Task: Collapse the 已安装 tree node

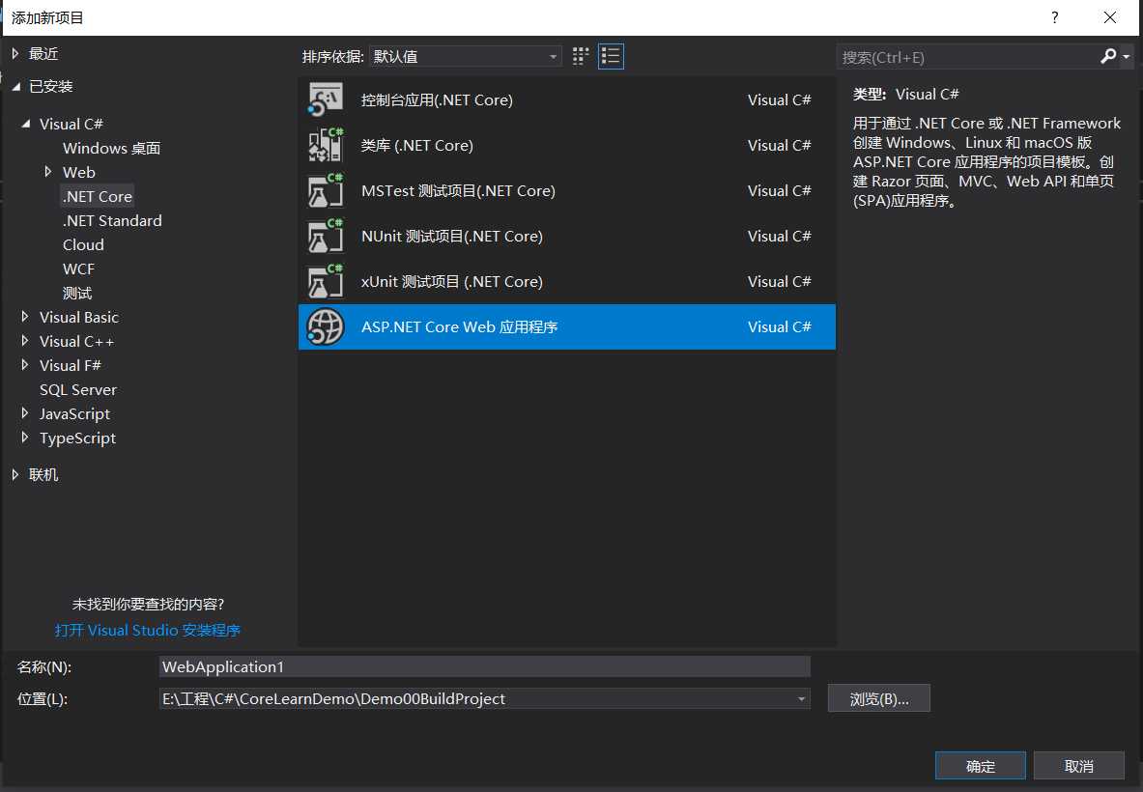Action: click(16, 86)
